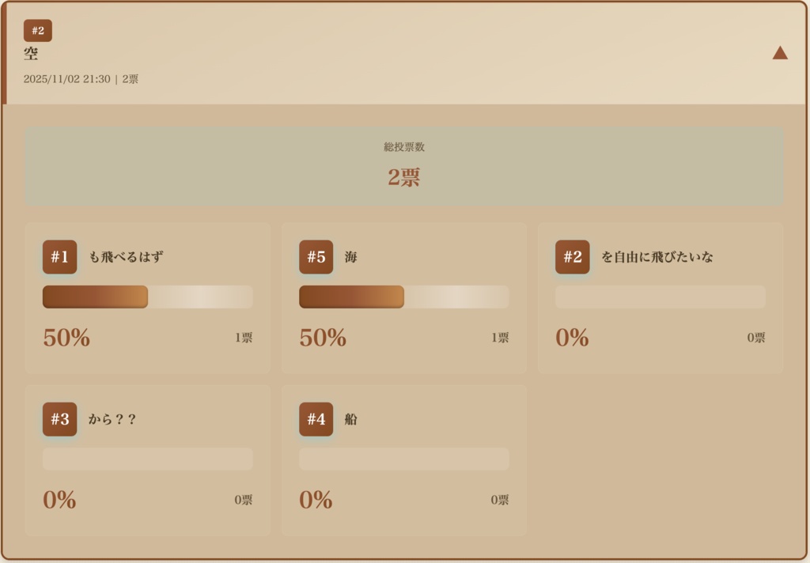Collapse the 空 poll with the triangle arrow

780,53
